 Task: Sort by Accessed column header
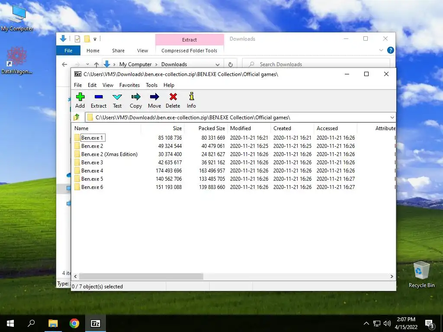click(336, 128)
